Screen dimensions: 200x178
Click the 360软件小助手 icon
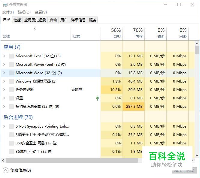click(11, 152)
